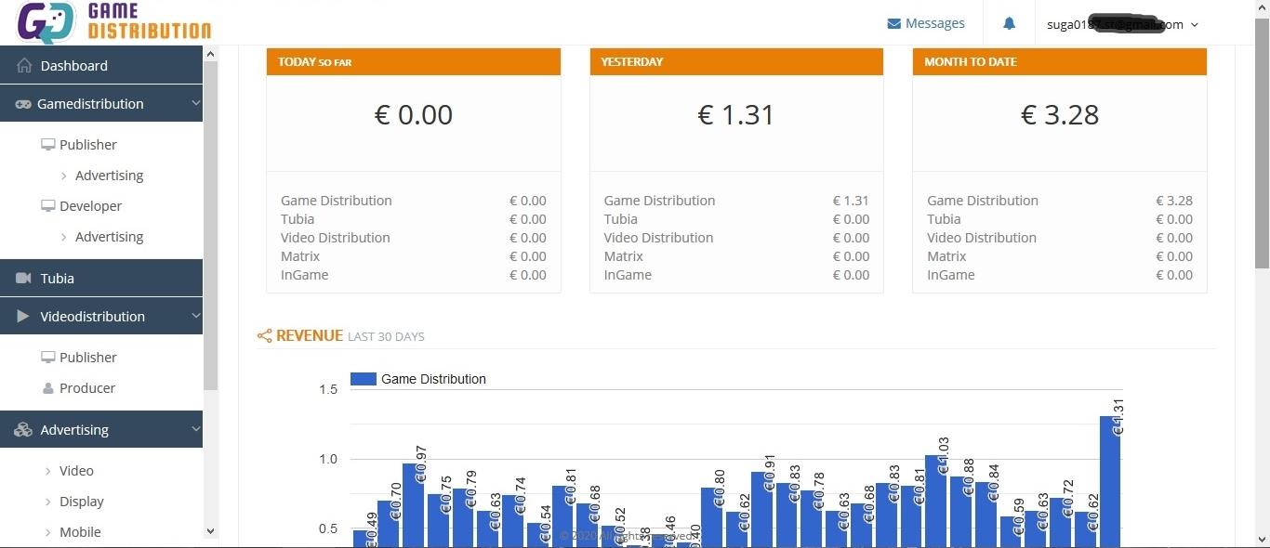Click the play icon beside Videodistribution

[24, 317]
